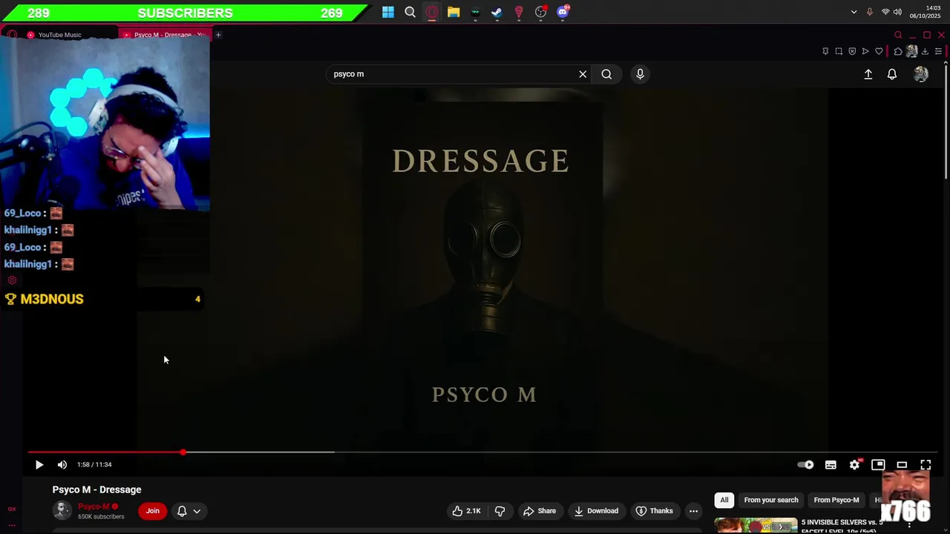Toggle the autoplay switch in player controls
This screenshot has height=534, width=950.
[805, 465]
